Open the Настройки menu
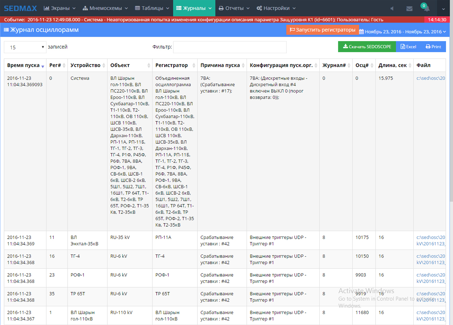 [x=276, y=8]
